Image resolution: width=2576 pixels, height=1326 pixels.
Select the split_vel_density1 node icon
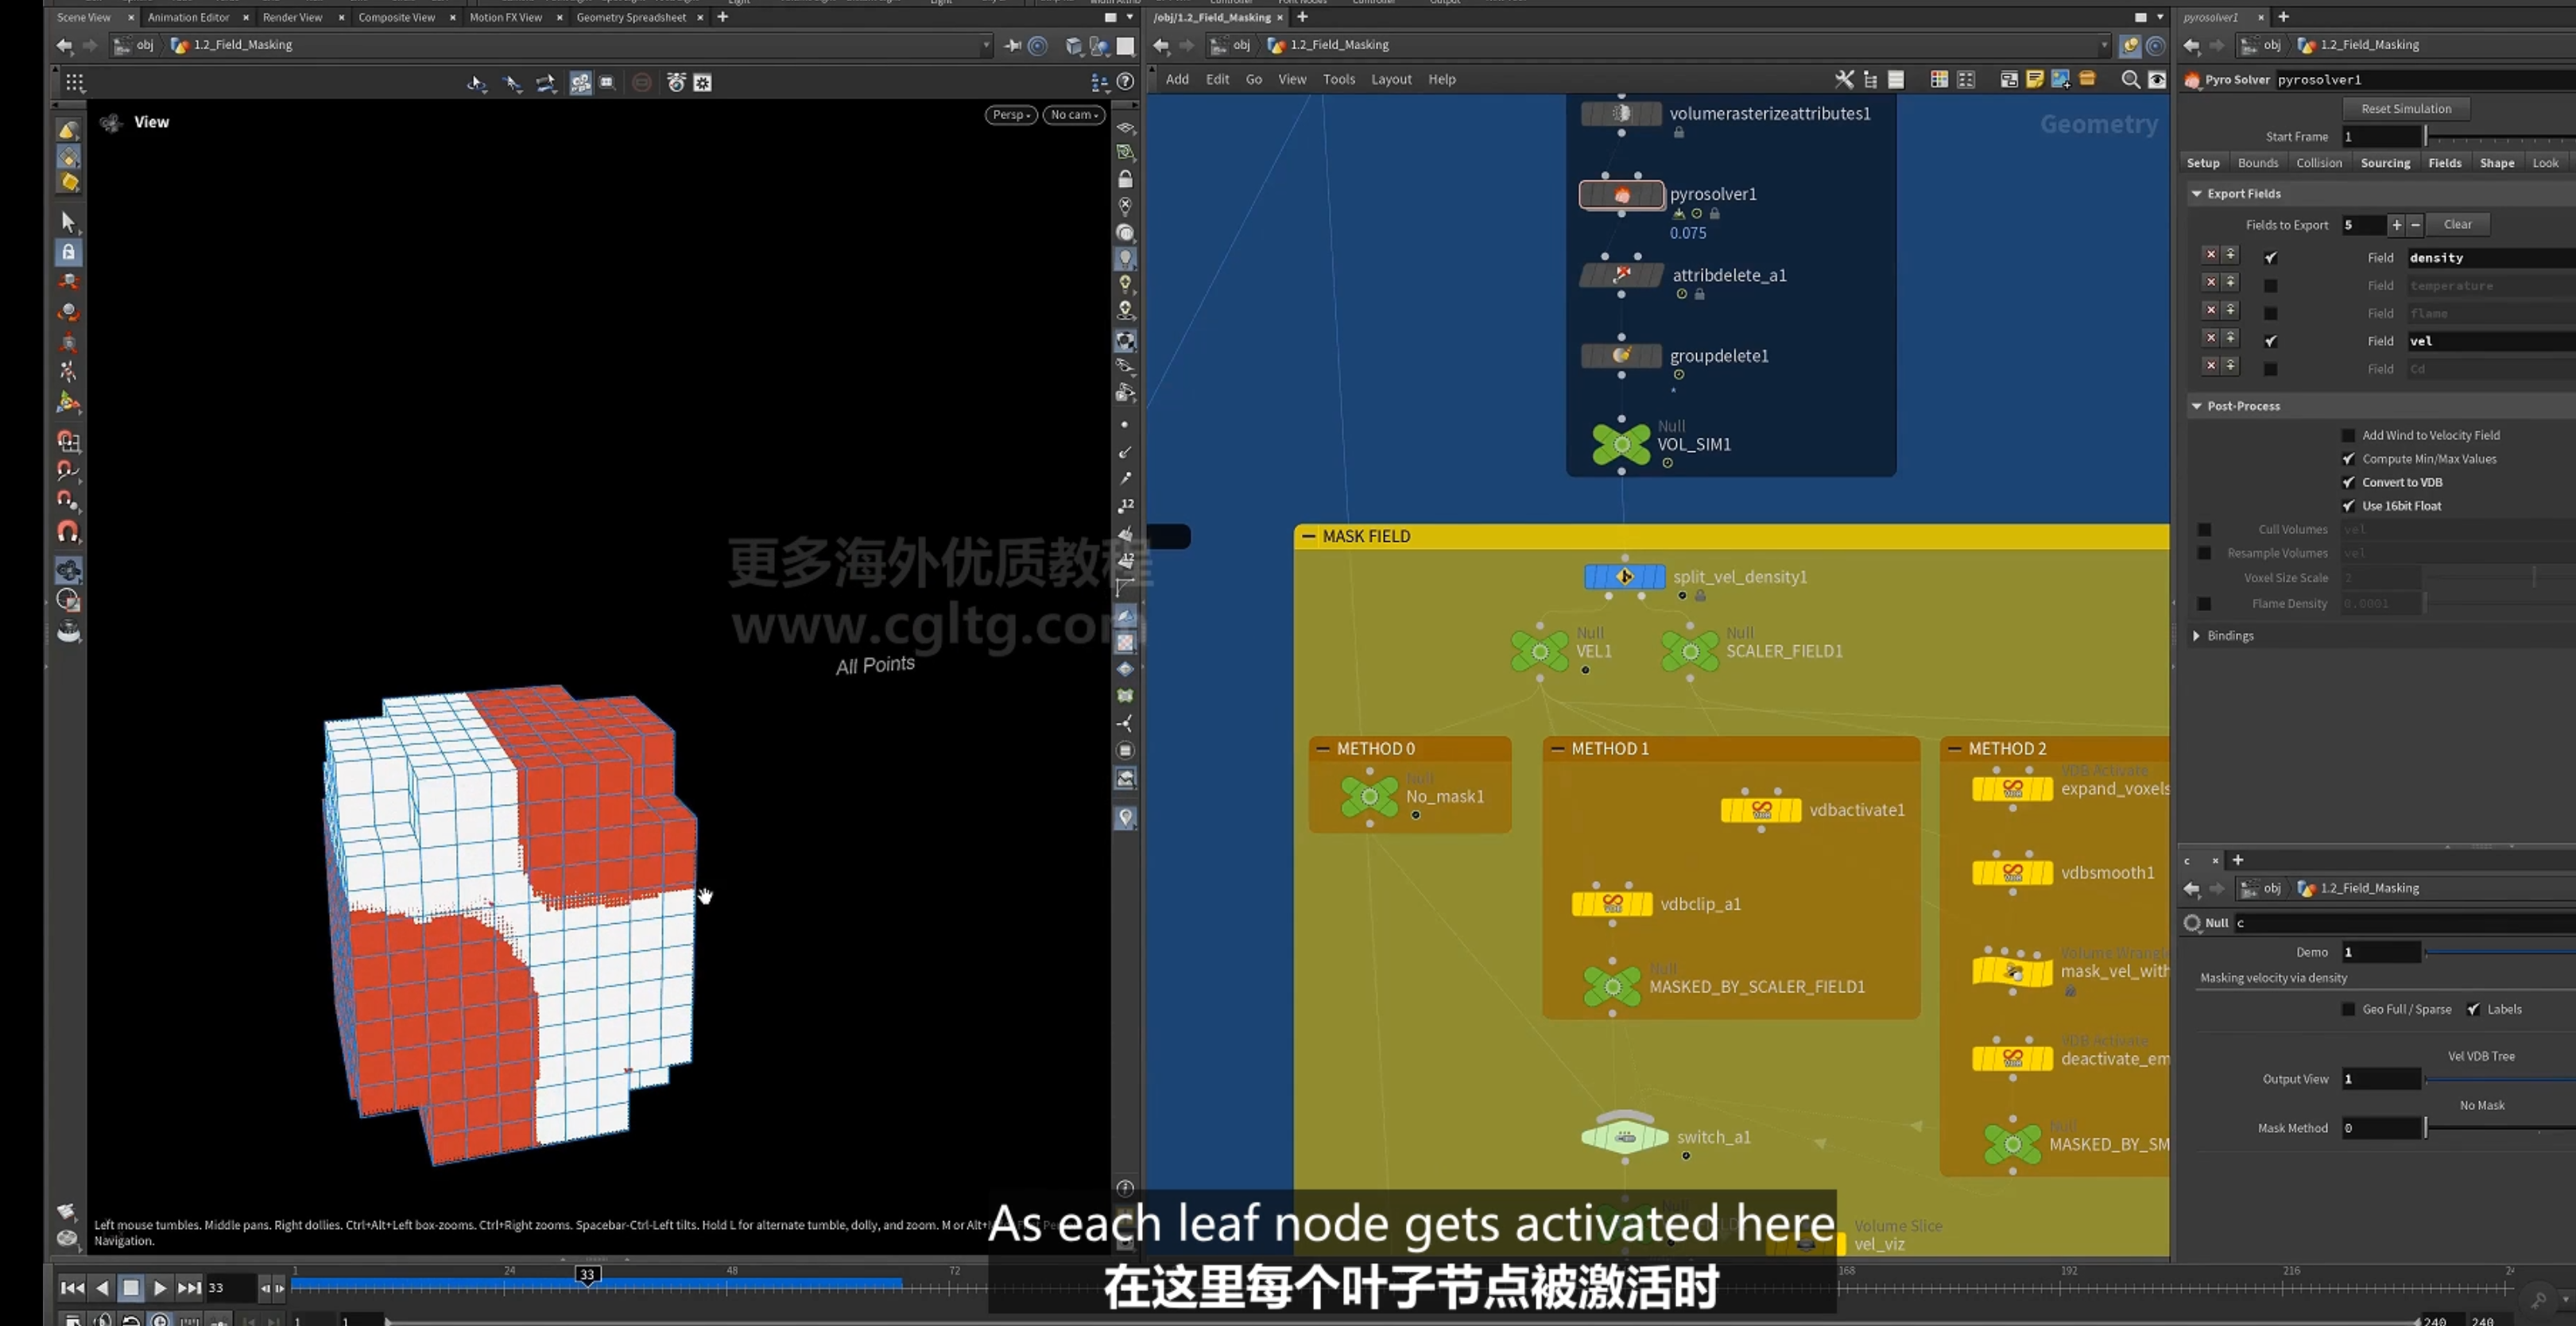(1624, 577)
